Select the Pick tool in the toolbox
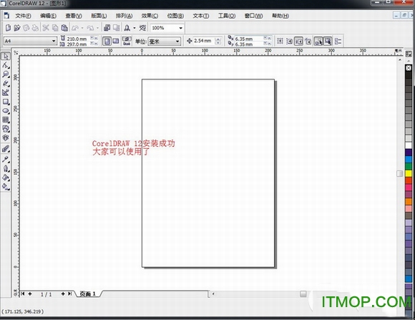Viewport: 415px width, 320px height. pyautogui.click(x=6, y=56)
